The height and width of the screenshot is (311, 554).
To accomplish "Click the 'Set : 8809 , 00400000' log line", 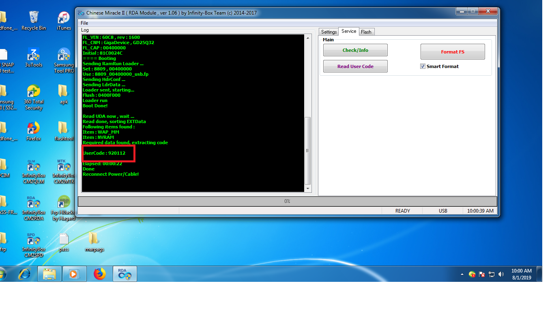I will 107,69.
